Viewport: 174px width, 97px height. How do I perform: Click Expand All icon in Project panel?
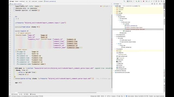click(154, 4)
